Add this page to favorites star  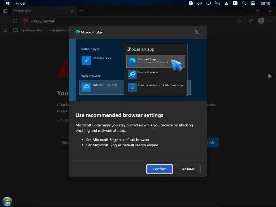click(240, 21)
